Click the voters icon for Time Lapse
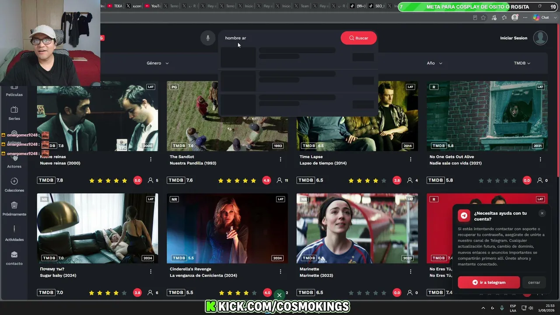Screen dimensions: 560x315 click(x=410, y=180)
